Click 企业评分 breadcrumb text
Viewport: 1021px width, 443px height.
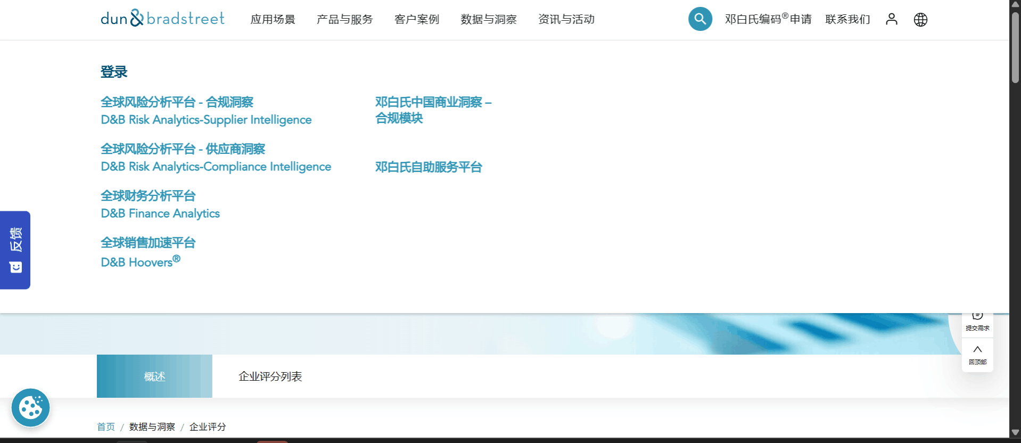pyautogui.click(x=208, y=427)
